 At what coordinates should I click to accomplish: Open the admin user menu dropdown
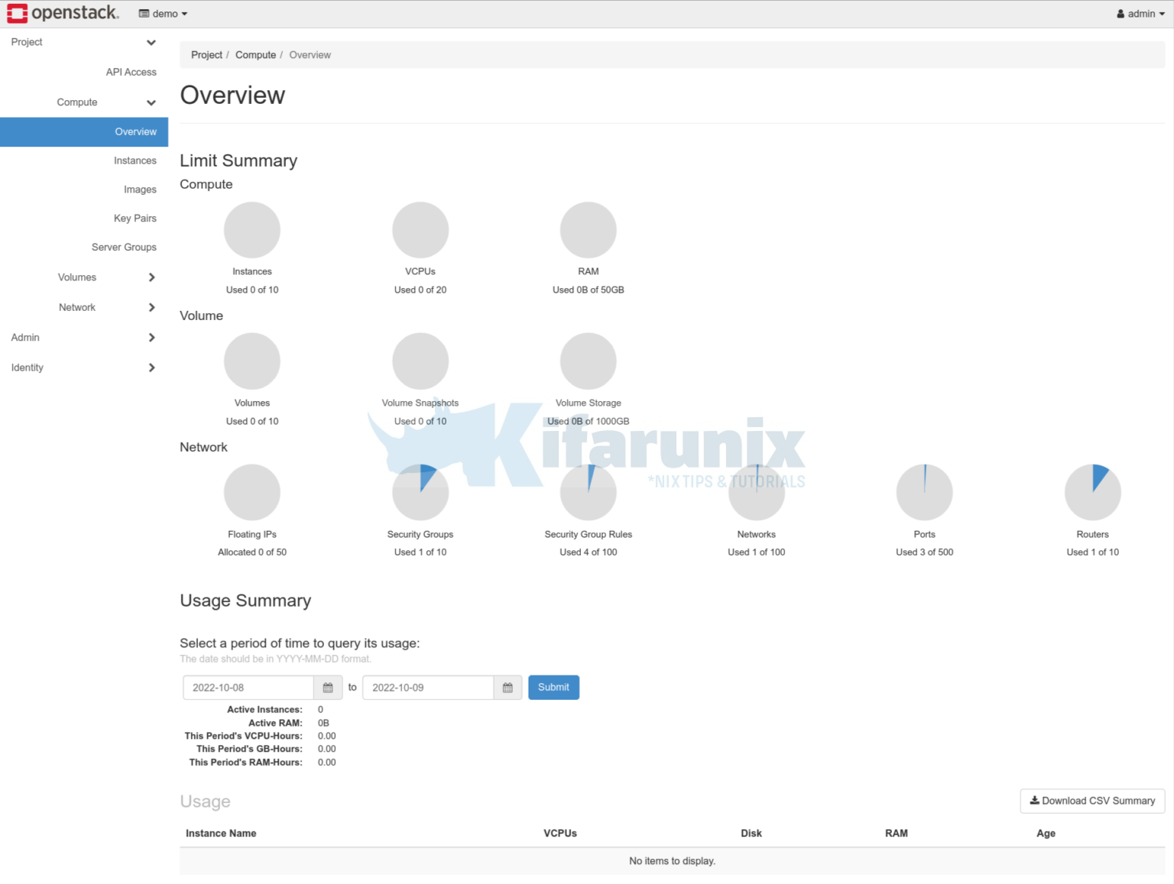point(1140,13)
